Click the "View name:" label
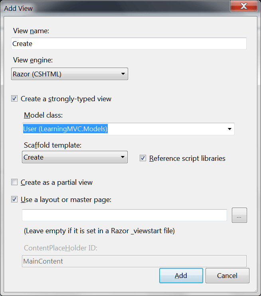Screen dimensions: 261x296 tap(31, 31)
